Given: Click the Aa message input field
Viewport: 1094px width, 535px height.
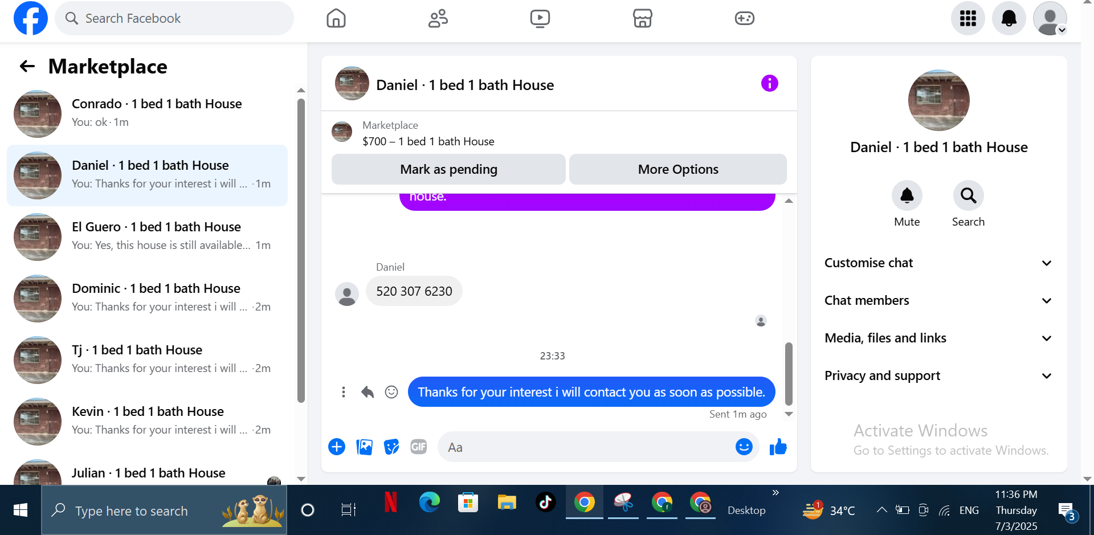Looking at the screenshot, I should tap(587, 447).
